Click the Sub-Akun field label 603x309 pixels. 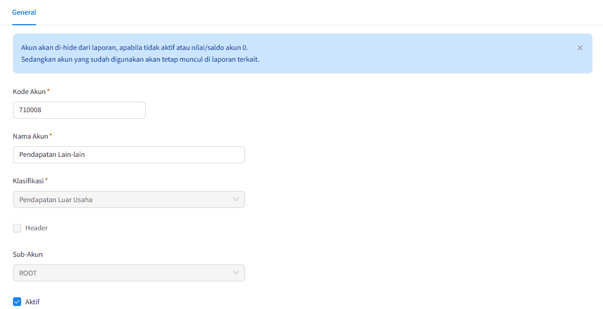pyautogui.click(x=28, y=254)
